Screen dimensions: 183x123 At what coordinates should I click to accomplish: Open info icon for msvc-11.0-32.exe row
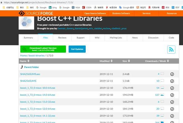(172, 102)
